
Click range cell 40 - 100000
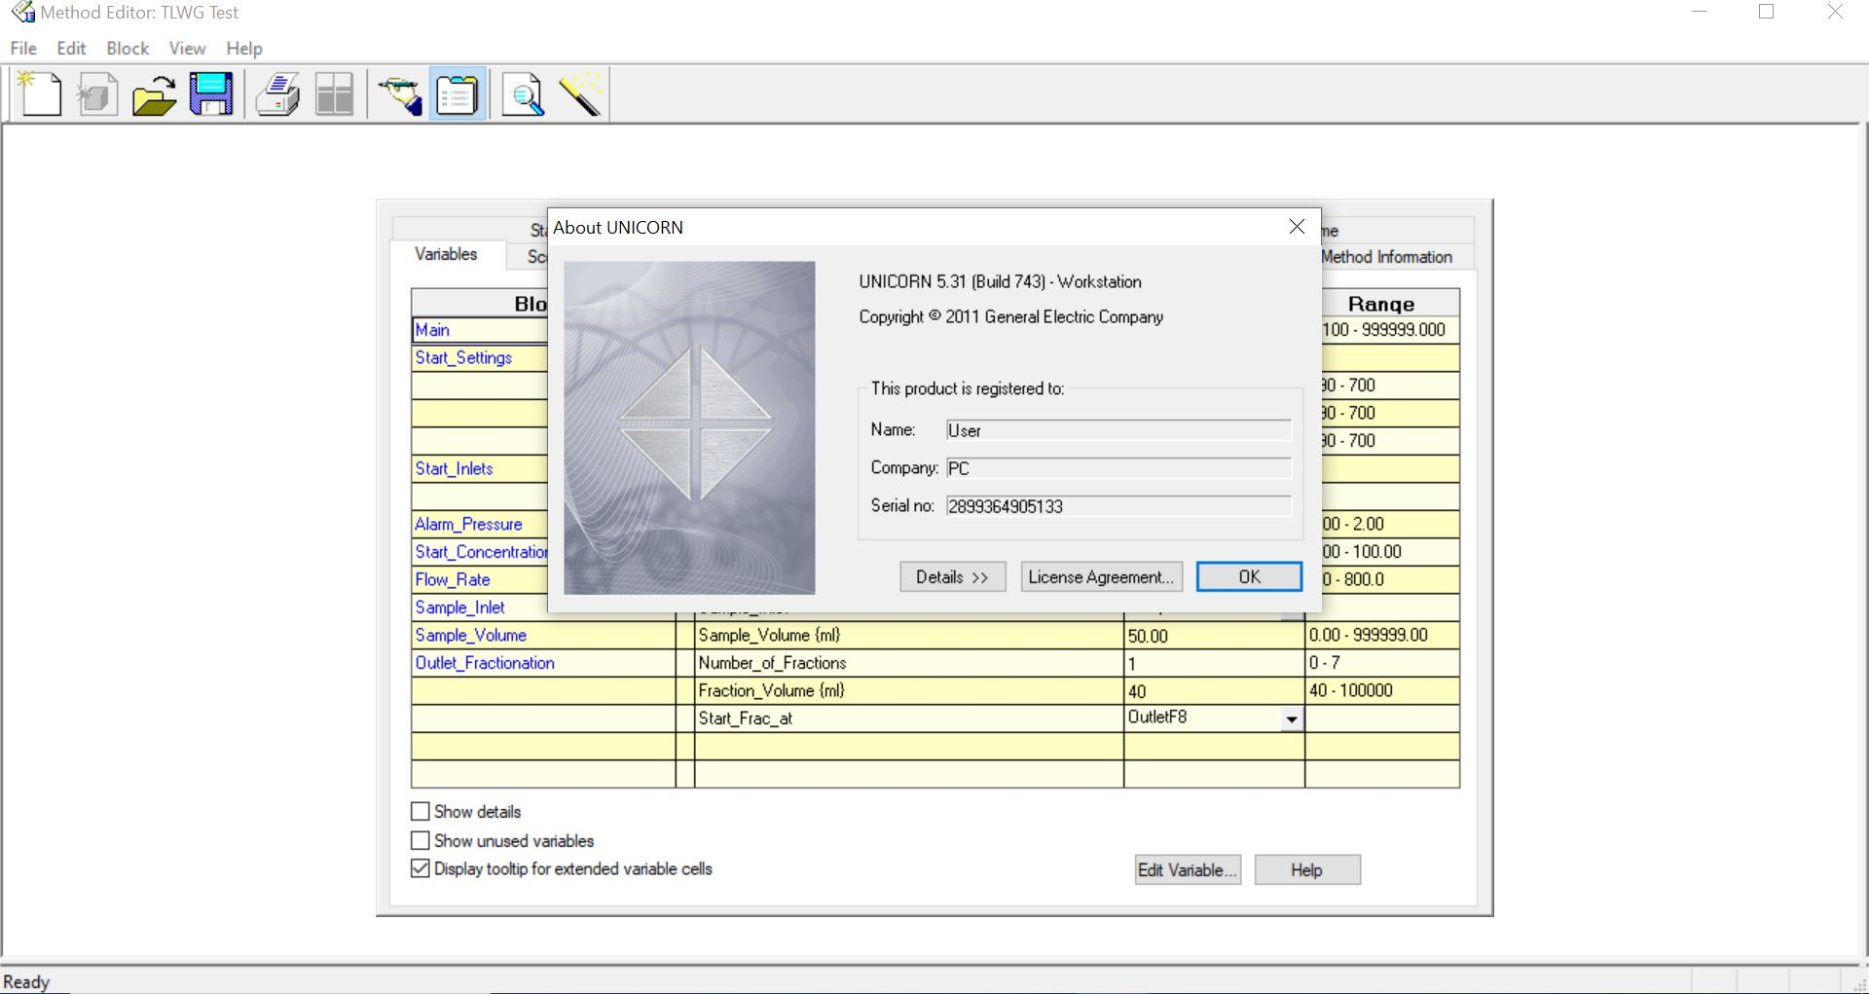click(1382, 690)
